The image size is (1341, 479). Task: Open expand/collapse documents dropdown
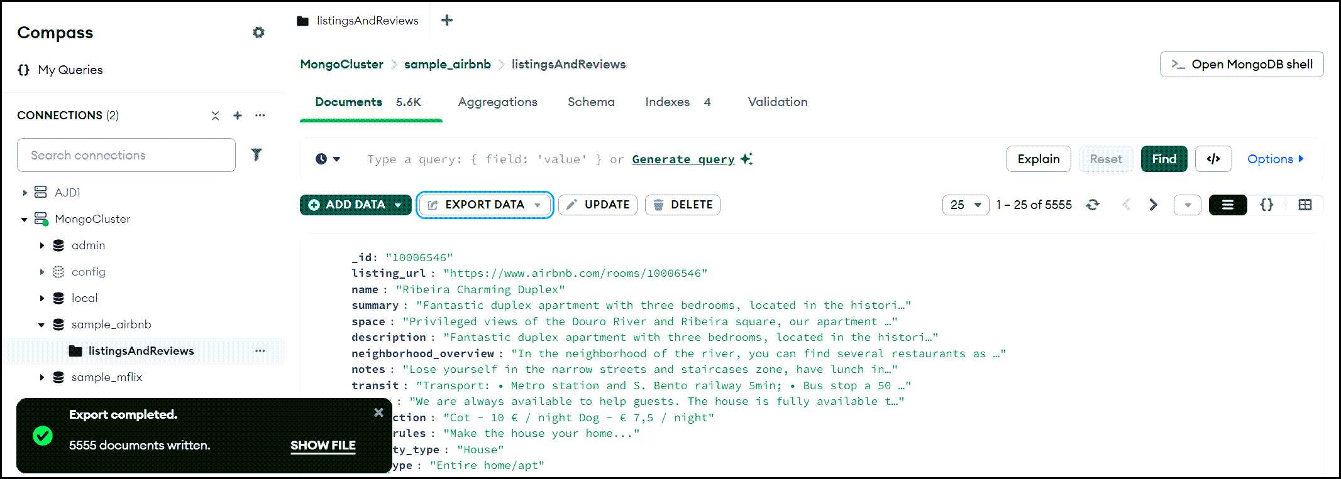[x=1188, y=205]
